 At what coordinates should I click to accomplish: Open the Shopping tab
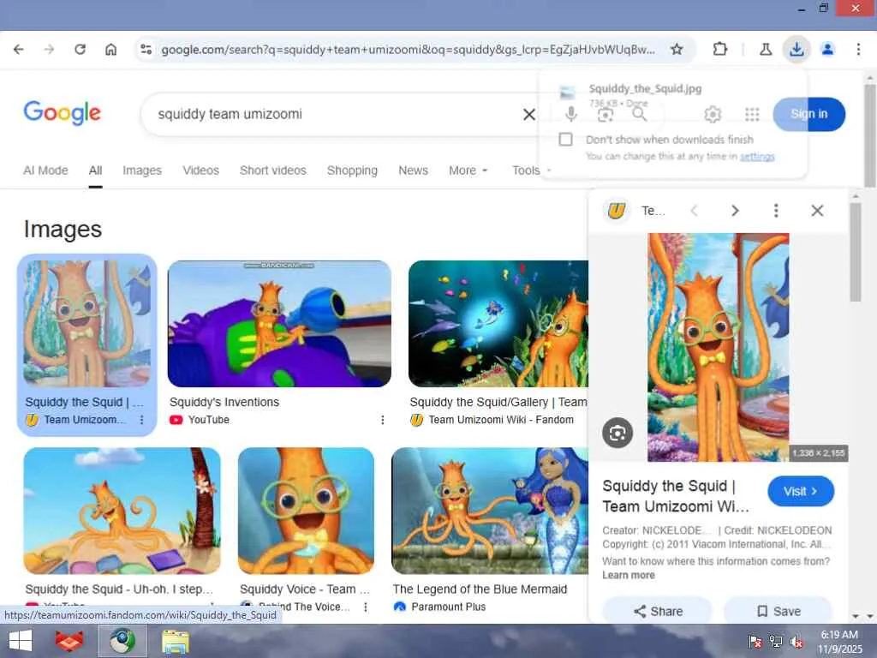[x=352, y=170]
